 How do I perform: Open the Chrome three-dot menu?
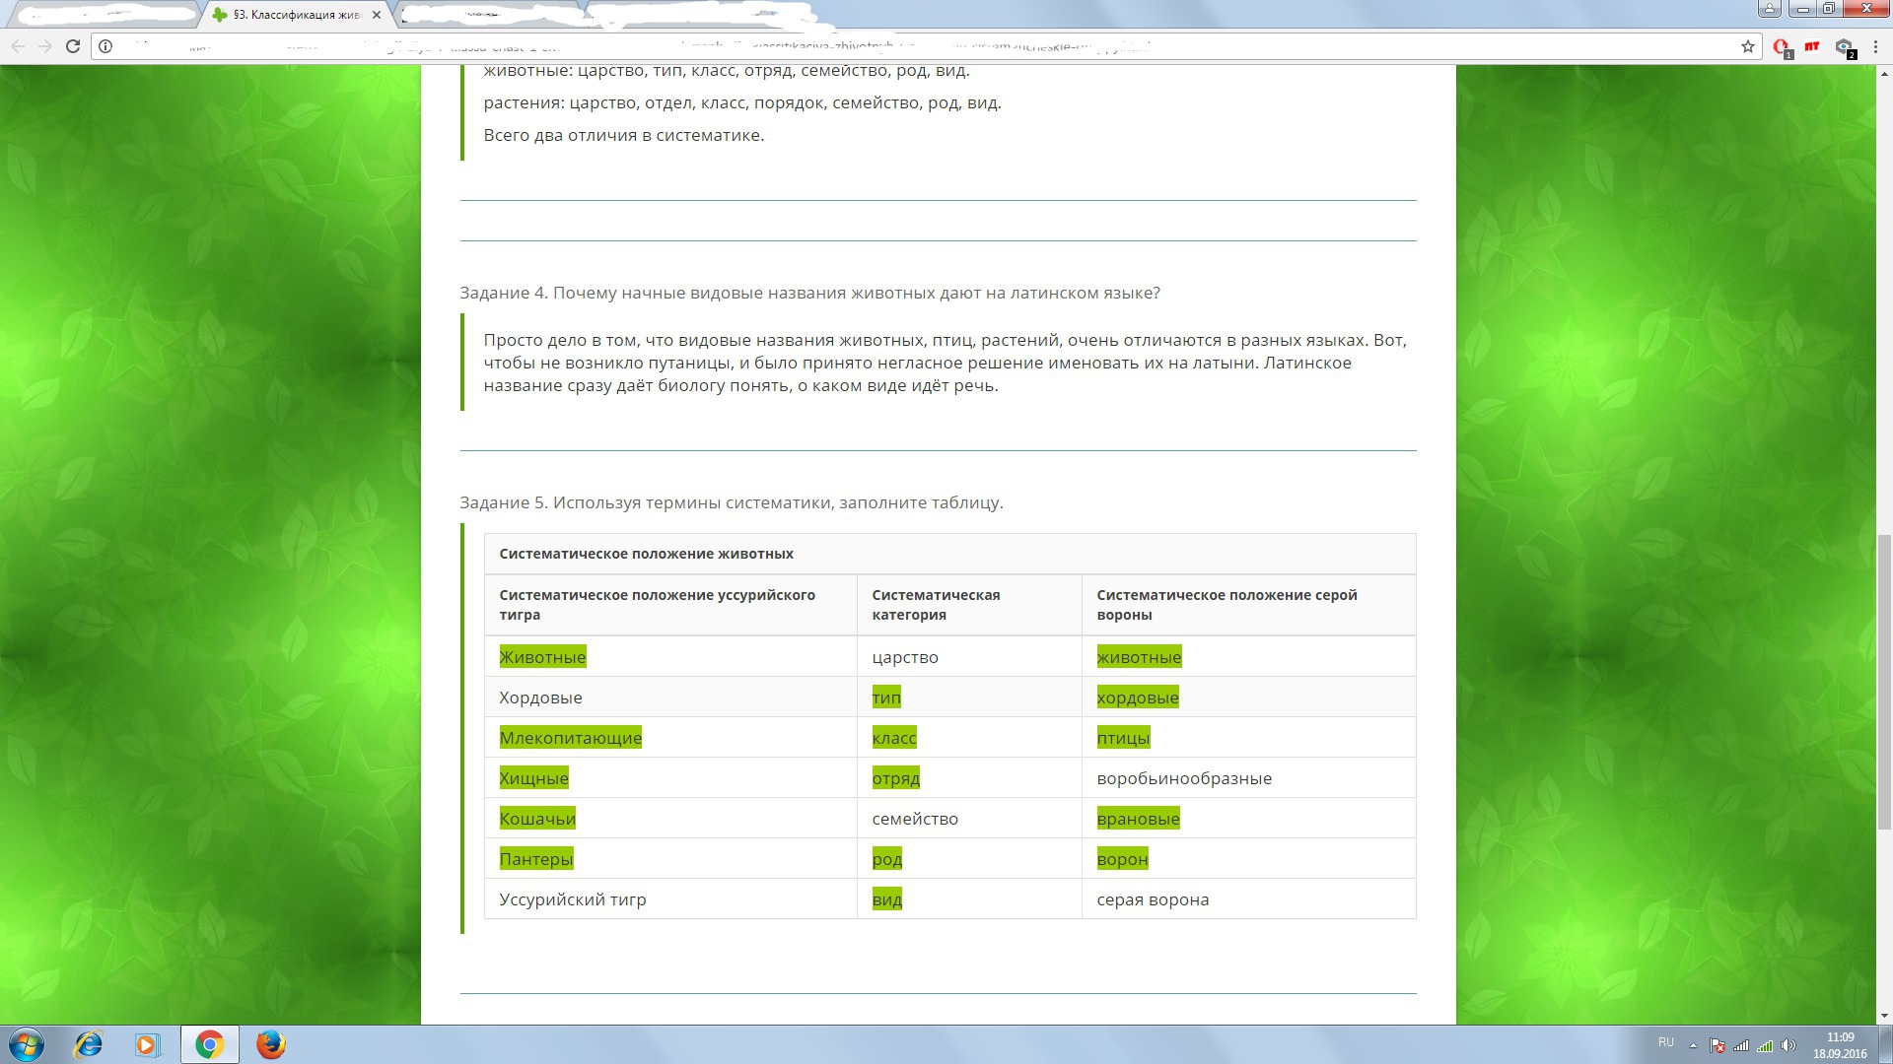1875,46
